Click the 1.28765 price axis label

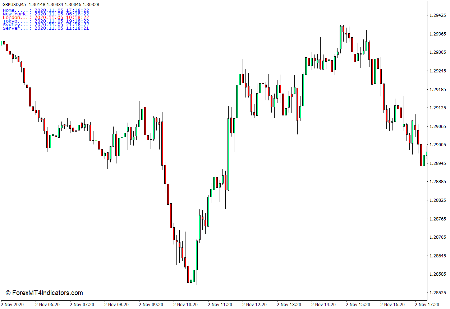[x=437, y=219]
